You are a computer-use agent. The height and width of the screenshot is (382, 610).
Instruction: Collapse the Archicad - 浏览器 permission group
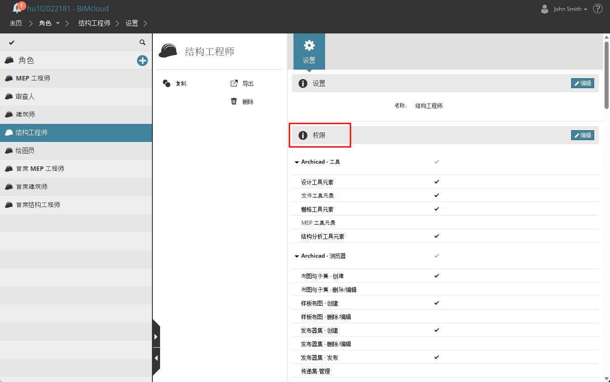[x=297, y=256]
